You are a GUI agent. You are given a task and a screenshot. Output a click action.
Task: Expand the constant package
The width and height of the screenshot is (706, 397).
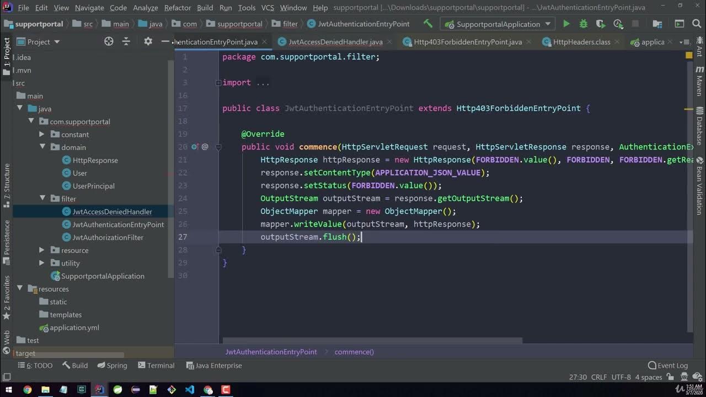pyautogui.click(x=42, y=134)
